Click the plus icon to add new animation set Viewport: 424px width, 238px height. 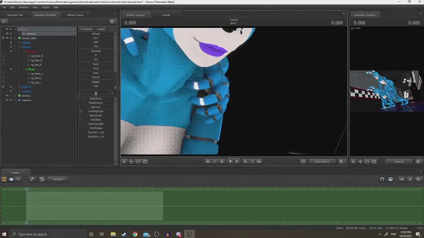point(4,21)
